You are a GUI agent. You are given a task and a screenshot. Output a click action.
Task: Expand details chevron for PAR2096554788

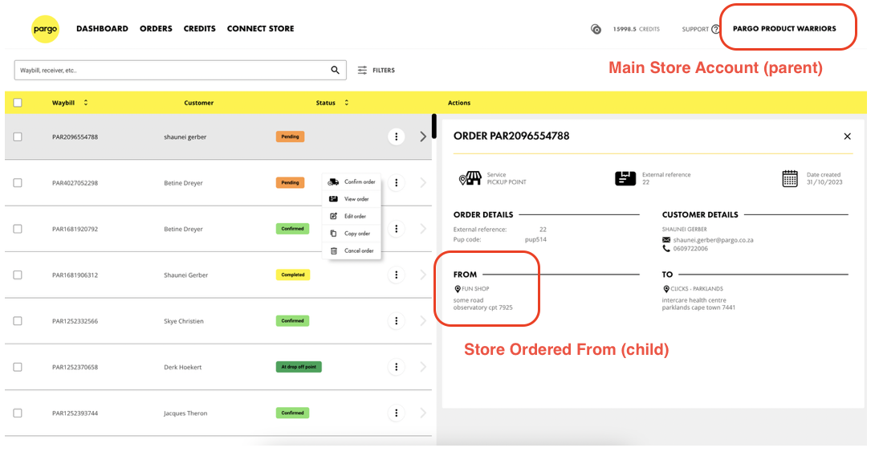(x=423, y=136)
